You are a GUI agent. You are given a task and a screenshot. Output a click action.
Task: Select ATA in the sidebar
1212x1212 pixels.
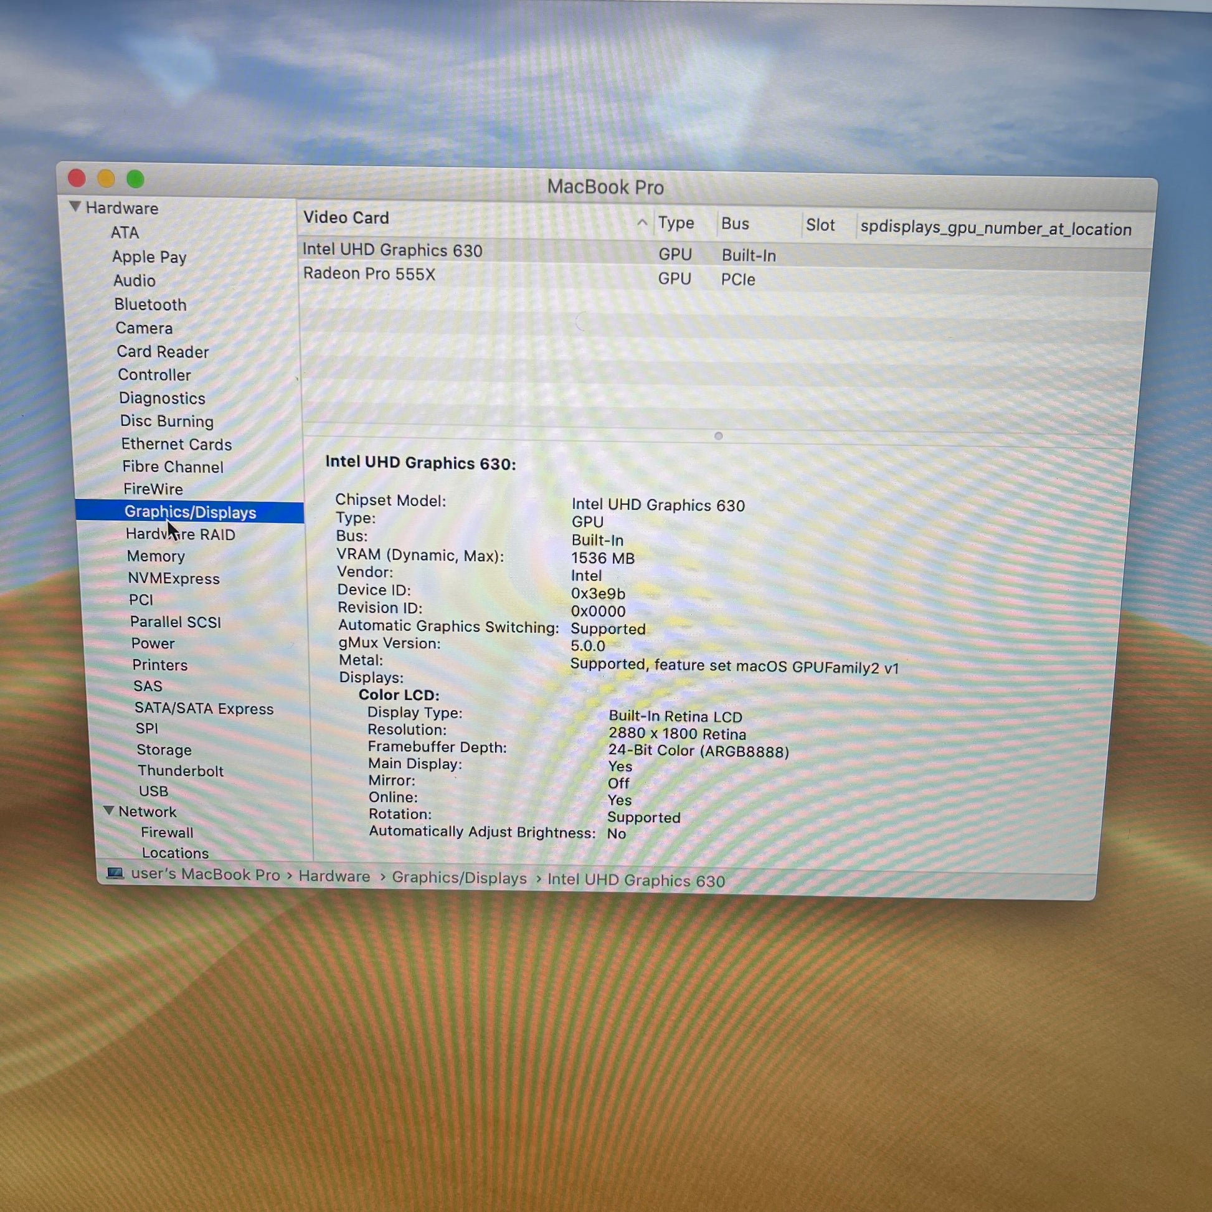(x=125, y=233)
